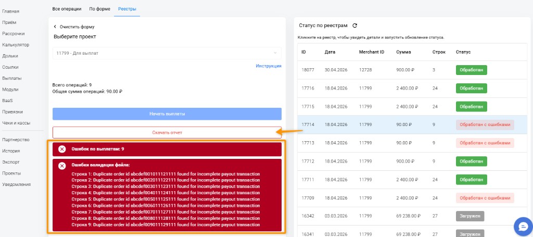Download the report via Скачать отчет
533x237 pixels.
coord(167,133)
